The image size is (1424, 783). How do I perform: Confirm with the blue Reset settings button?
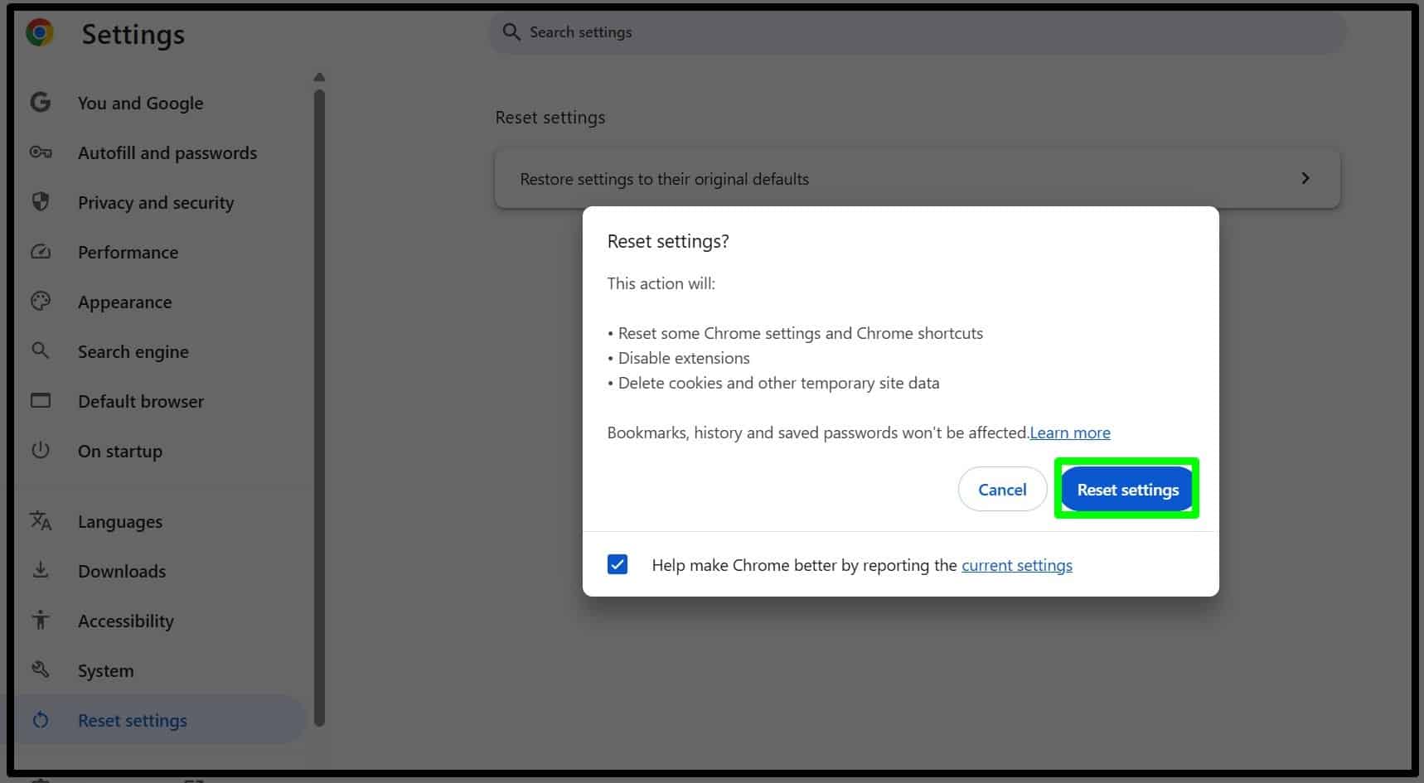[1127, 489]
